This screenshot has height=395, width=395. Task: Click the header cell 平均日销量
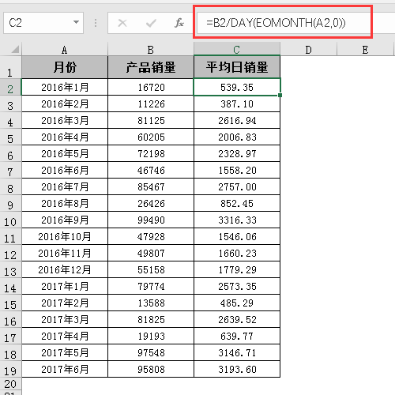(x=237, y=67)
